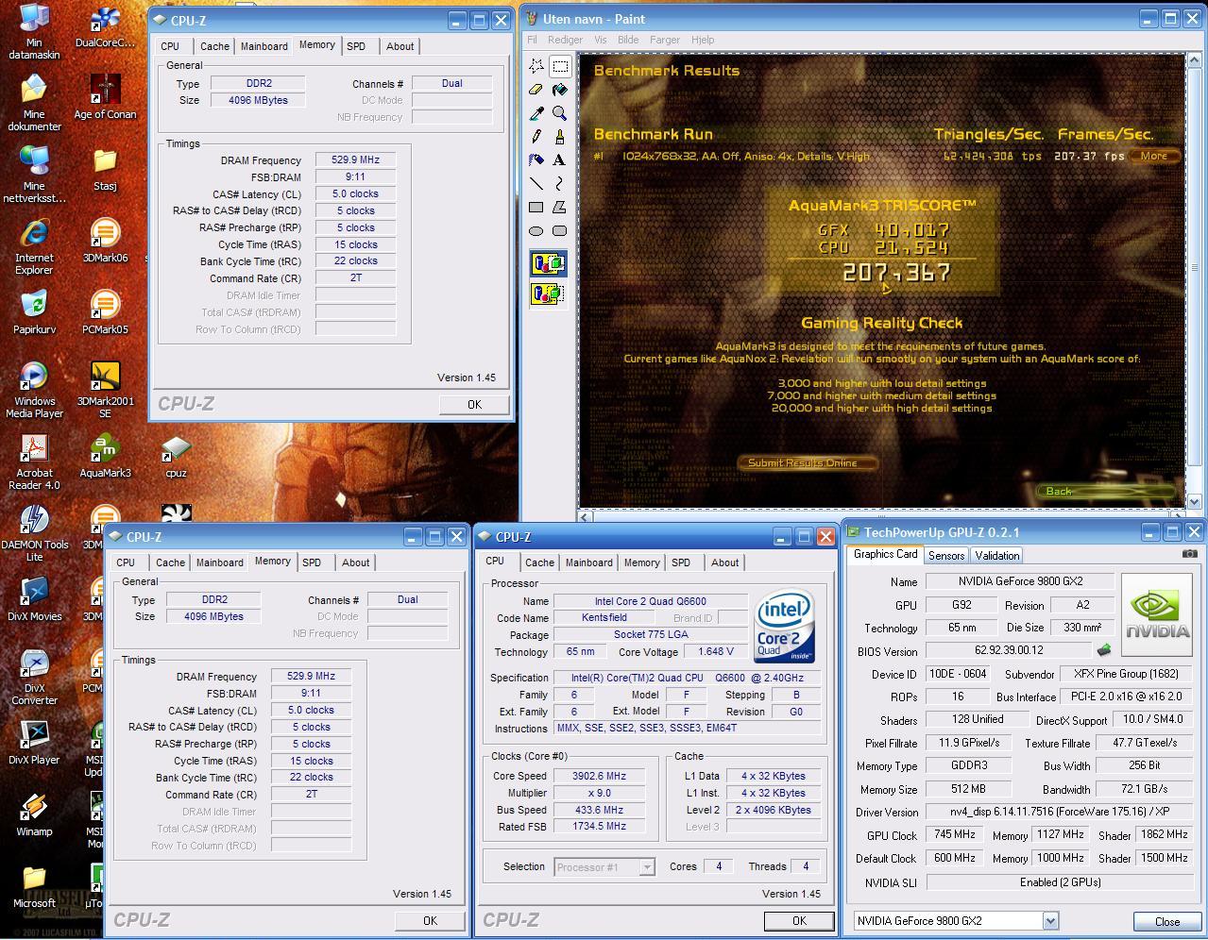
Task: Open About tab in the lower CPU-Z memory window
Action: pyautogui.click(x=356, y=562)
